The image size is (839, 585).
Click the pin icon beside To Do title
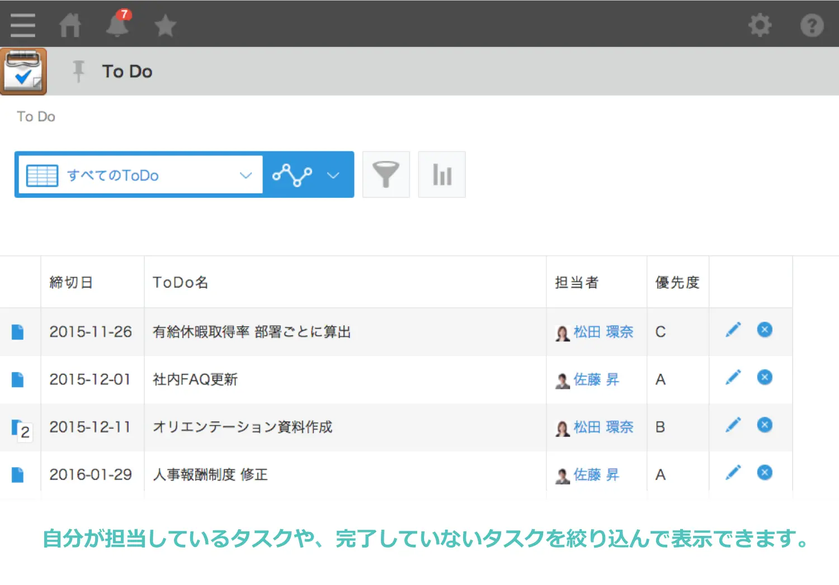[78, 71]
